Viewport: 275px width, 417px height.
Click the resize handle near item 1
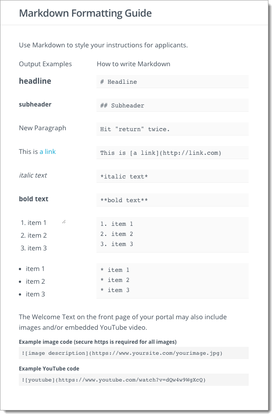64,222
